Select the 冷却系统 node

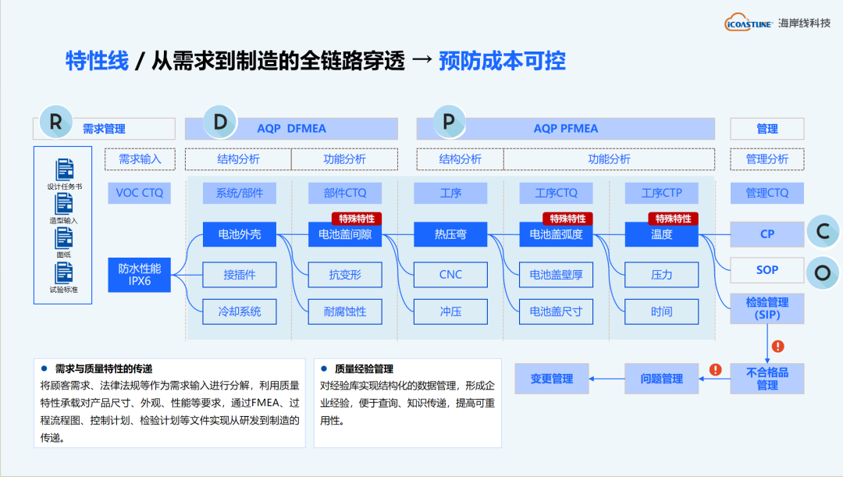tap(240, 312)
